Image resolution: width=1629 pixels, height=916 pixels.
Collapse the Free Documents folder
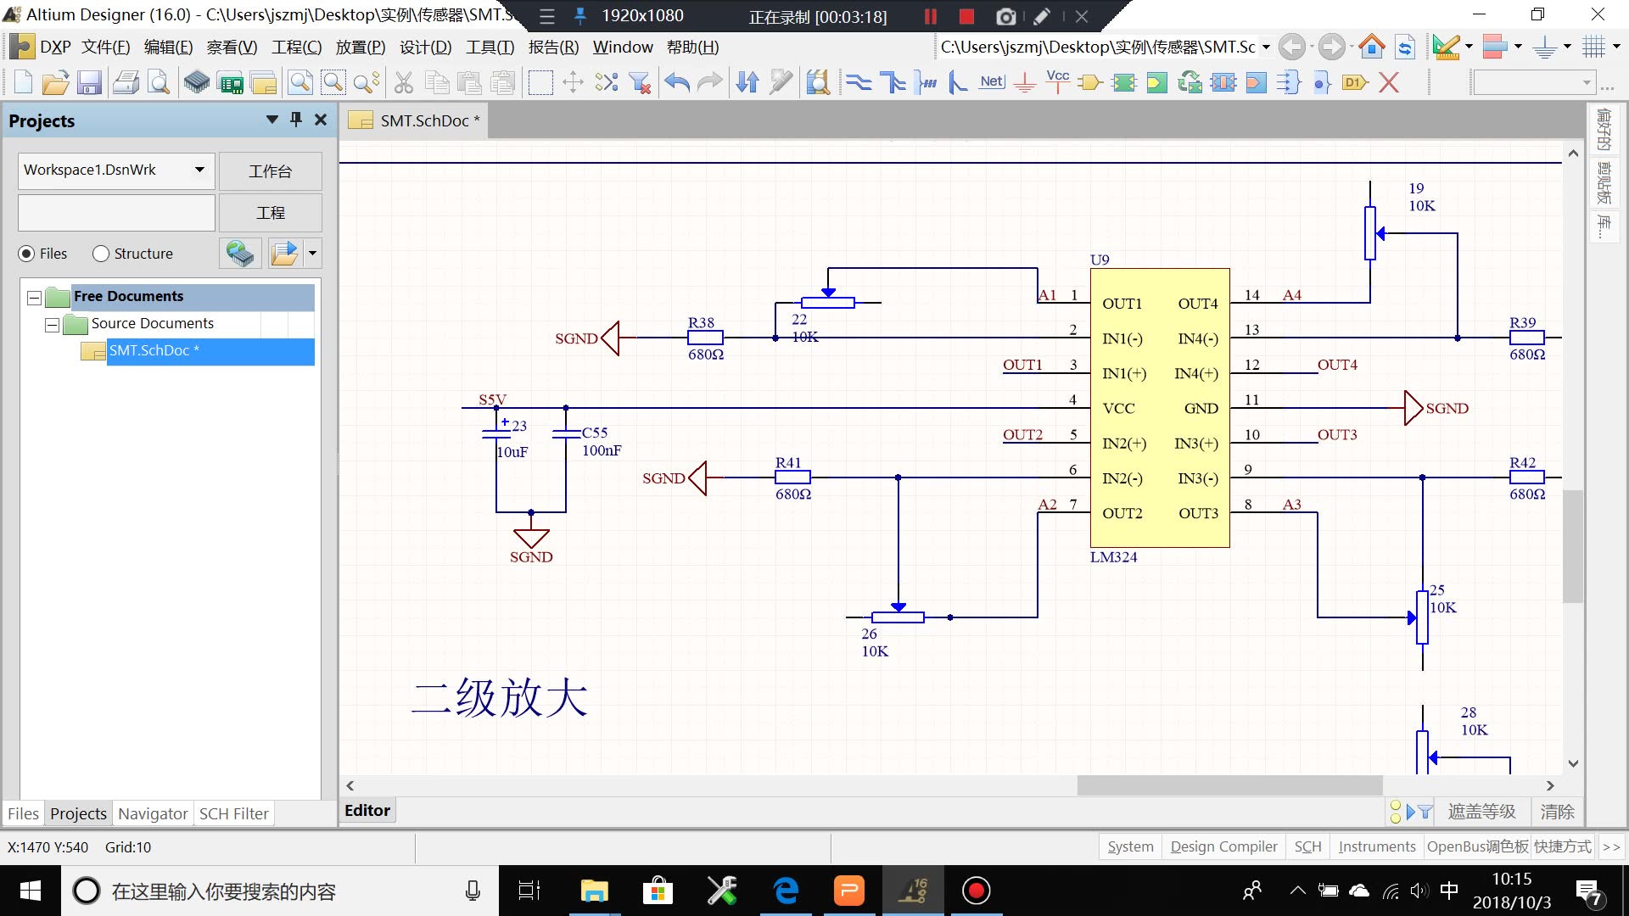coord(33,298)
